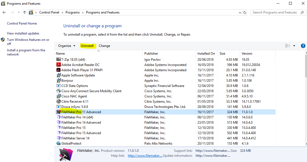Viewport: 307px width, 162px height.
Task: Click the vertical scrollbar of program list
Action: 306,66
